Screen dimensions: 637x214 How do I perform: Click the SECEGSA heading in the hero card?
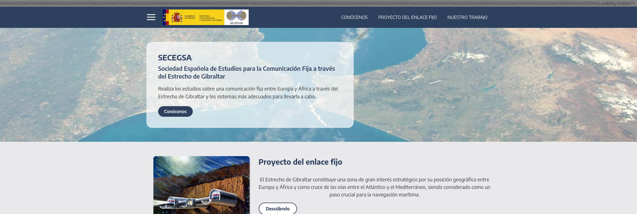click(x=175, y=58)
